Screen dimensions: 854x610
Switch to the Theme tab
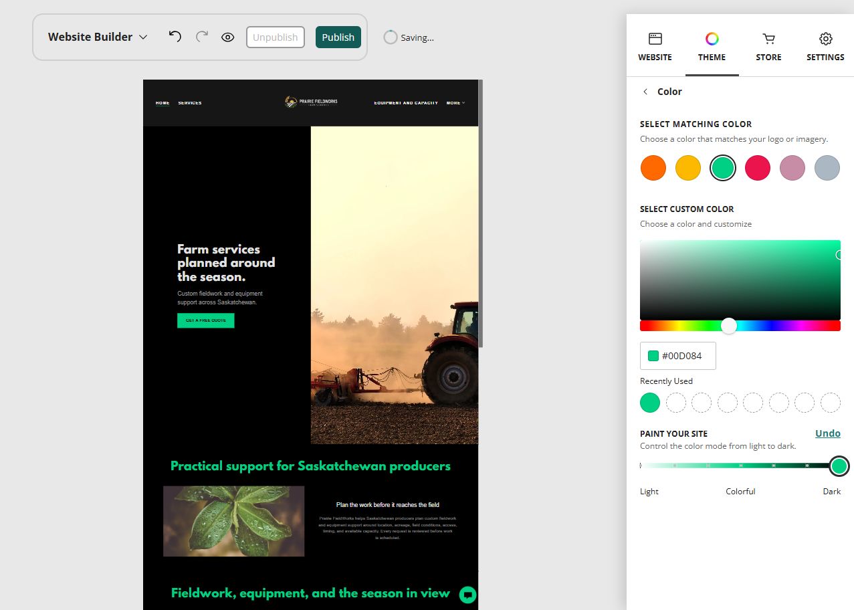712,47
